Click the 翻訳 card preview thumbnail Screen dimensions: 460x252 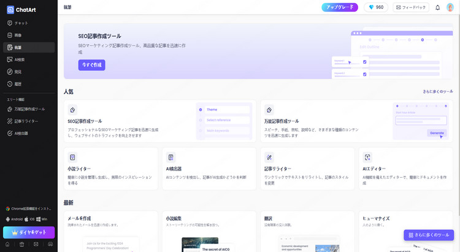tap(309, 244)
